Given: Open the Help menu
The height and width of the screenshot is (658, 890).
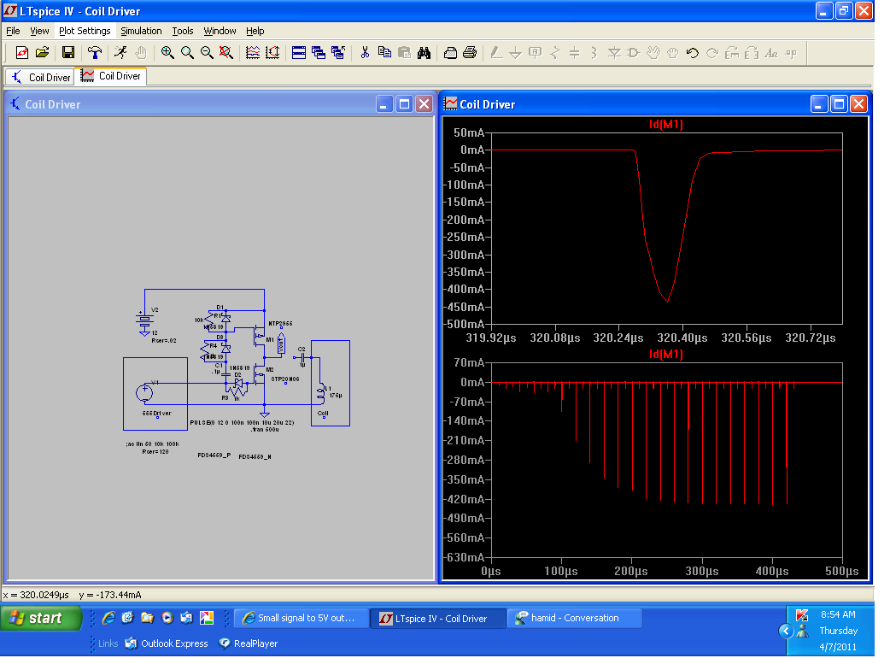Looking at the screenshot, I should coord(255,31).
